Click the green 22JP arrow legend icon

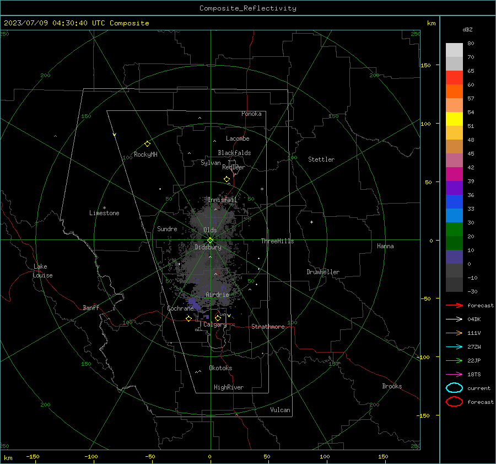(x=454, y=360)
